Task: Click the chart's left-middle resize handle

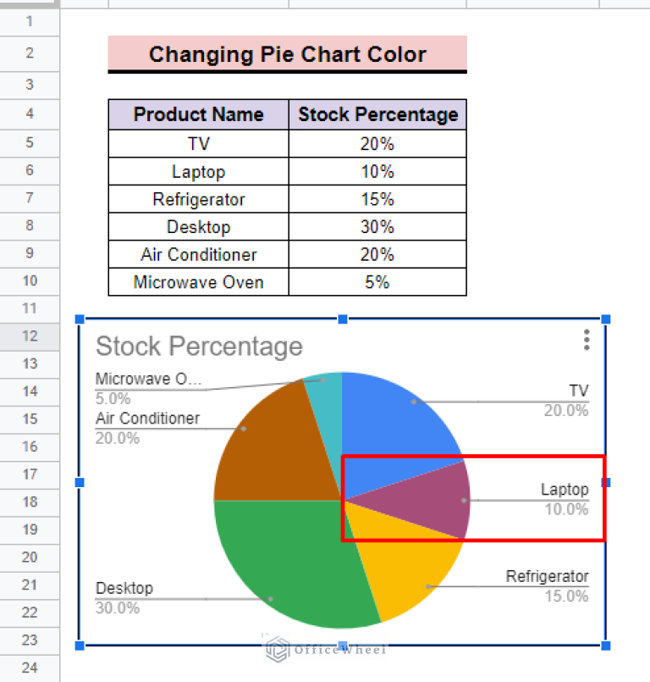Action: click(80, 482)
